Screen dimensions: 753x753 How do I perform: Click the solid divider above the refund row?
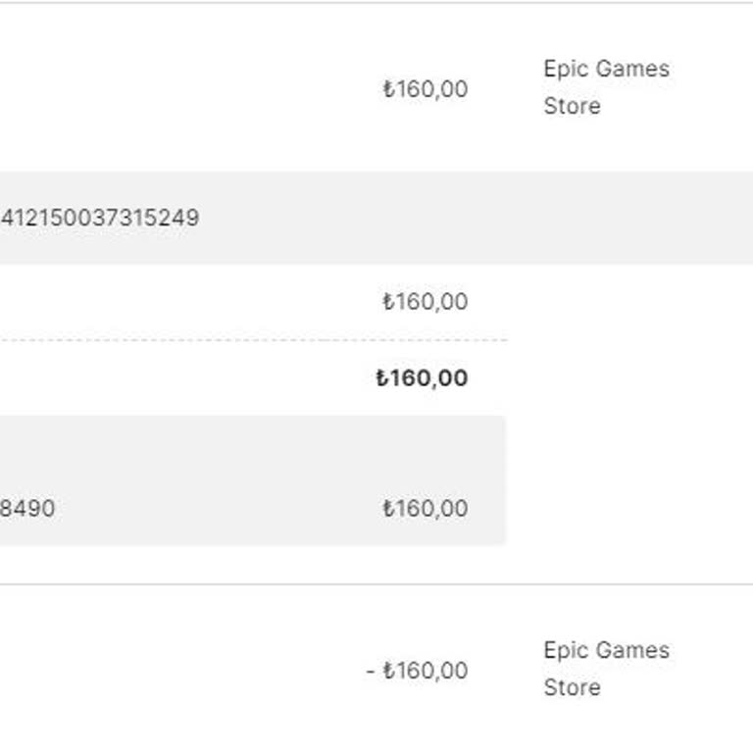pos(376,584)
